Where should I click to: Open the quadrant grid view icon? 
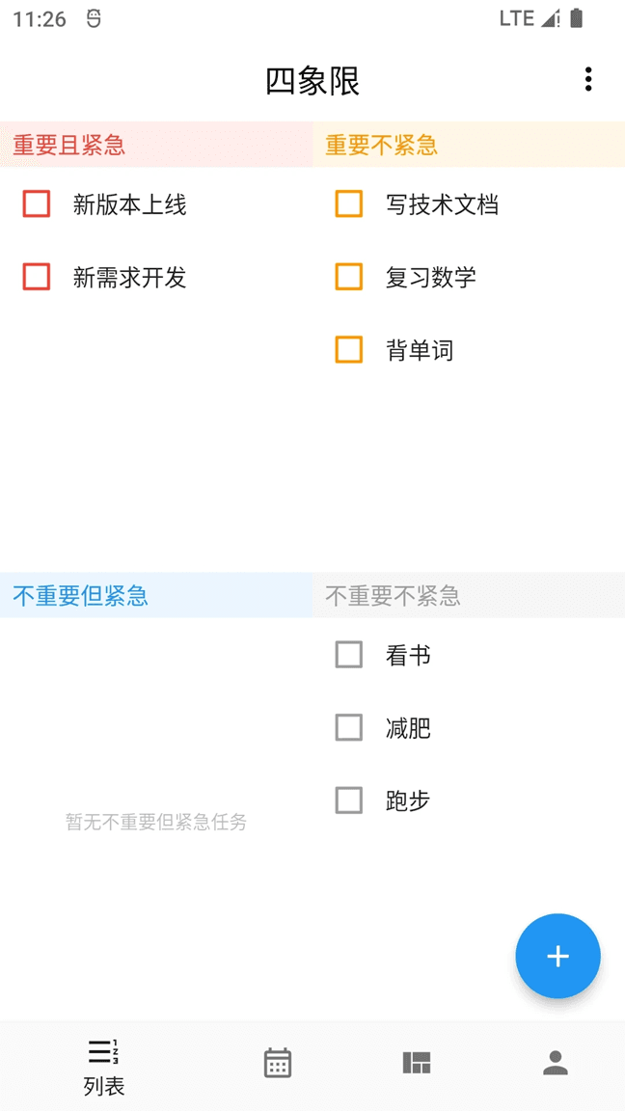[415, 1062]
